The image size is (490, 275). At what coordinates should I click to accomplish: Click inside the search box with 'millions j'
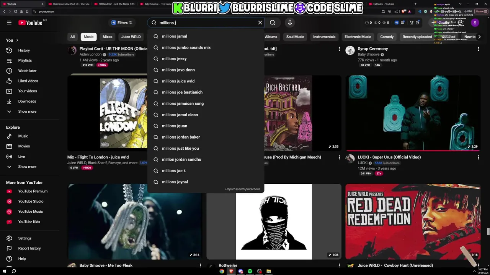click(206, 23)
